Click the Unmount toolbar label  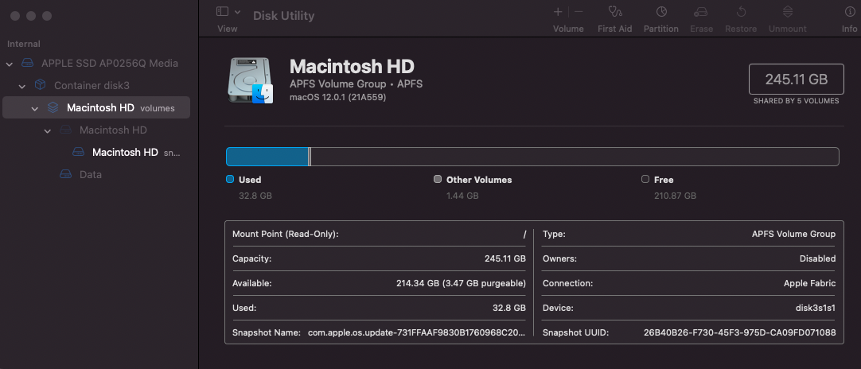click(788, 29)
